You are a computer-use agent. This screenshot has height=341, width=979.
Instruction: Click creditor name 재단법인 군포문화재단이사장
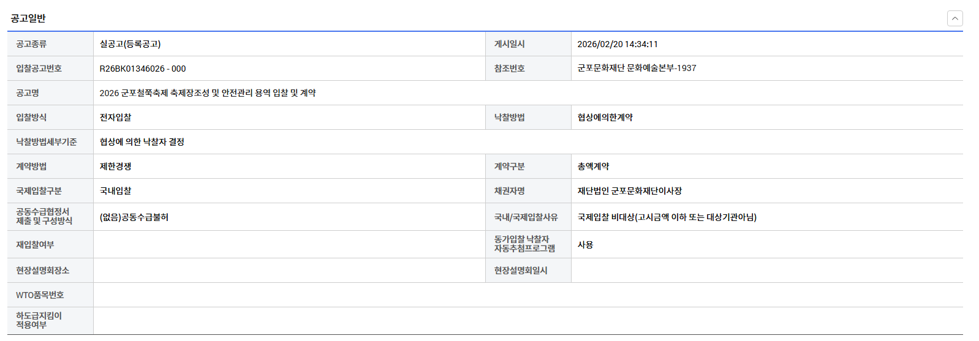coord(629,191)
